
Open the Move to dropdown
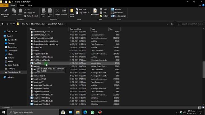[x=43, y=13]
